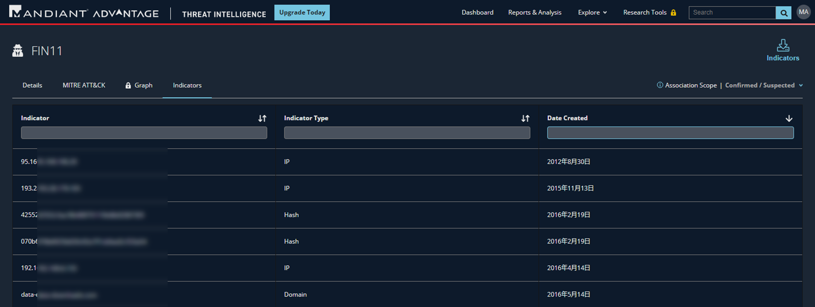The width and height of the screenshot is (815, 307).
Task: Click the FIN11 threat actor icon
Action: 18,51
